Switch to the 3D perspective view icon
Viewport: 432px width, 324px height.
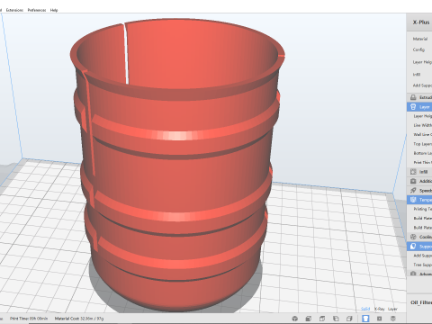click(295, 319)
